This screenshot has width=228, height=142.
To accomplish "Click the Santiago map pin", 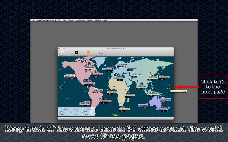I will click(91, 103).
